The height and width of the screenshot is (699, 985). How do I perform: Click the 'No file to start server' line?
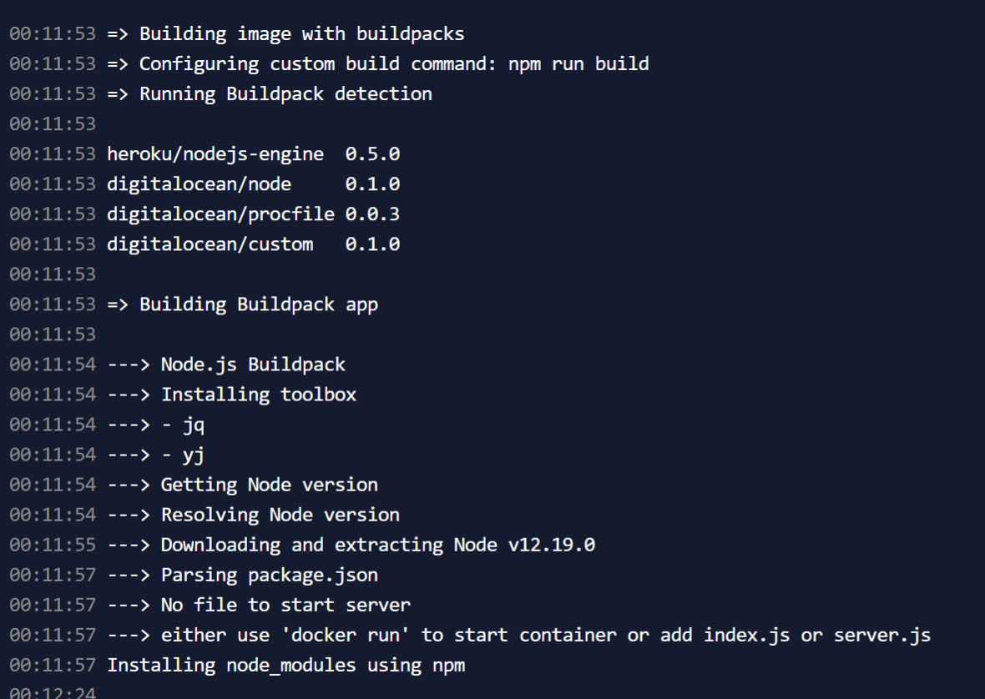[x=285, y=605]
